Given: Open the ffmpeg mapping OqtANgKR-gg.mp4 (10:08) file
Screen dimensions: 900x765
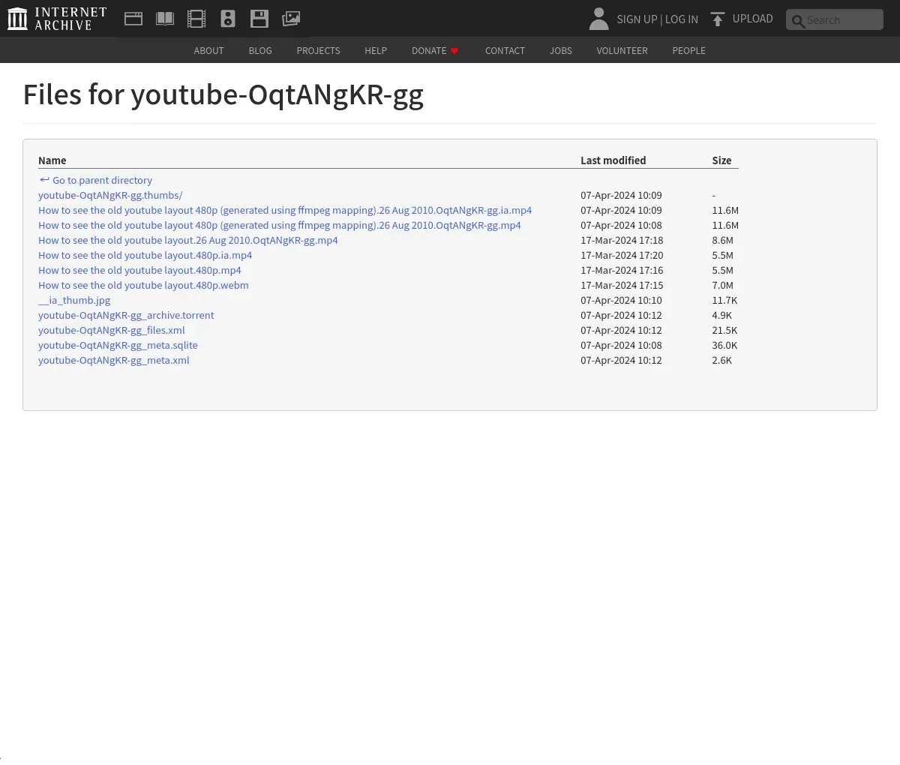Looking at the screenshot, I should tap(280, 225).
